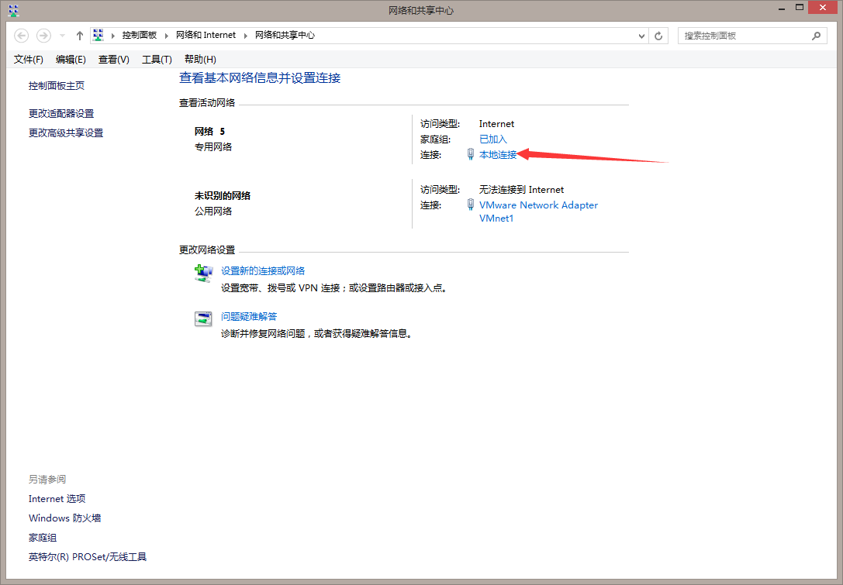Screen dimensions: 843x585
Task: Click the Up one level arrow
Action: pos(79,36)
